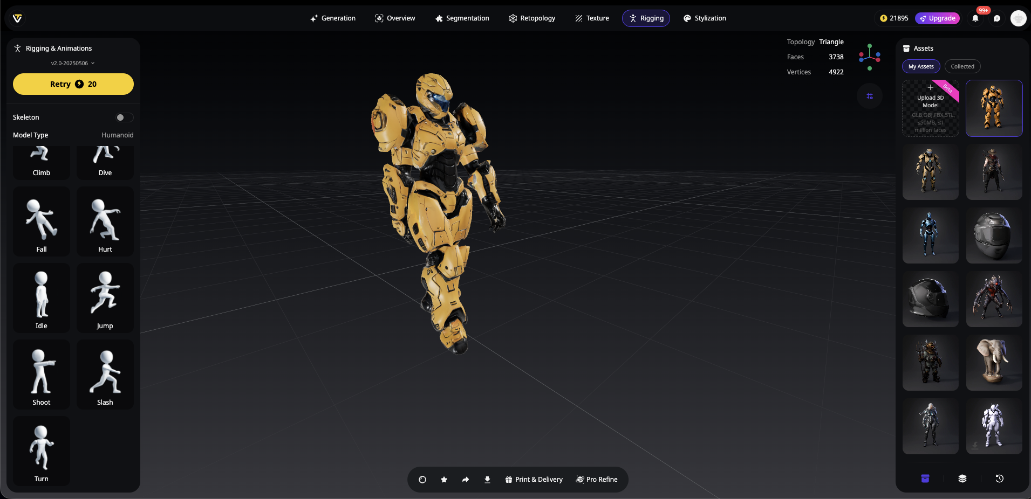Select the Jump animation pose
1031x499 pixels.
[x=105, y=298]
